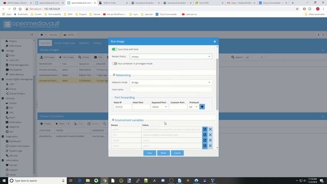This screenshot has width=327, height=184.
Task: Open Task View from the taskbar
Action: [x=71, y=180]
